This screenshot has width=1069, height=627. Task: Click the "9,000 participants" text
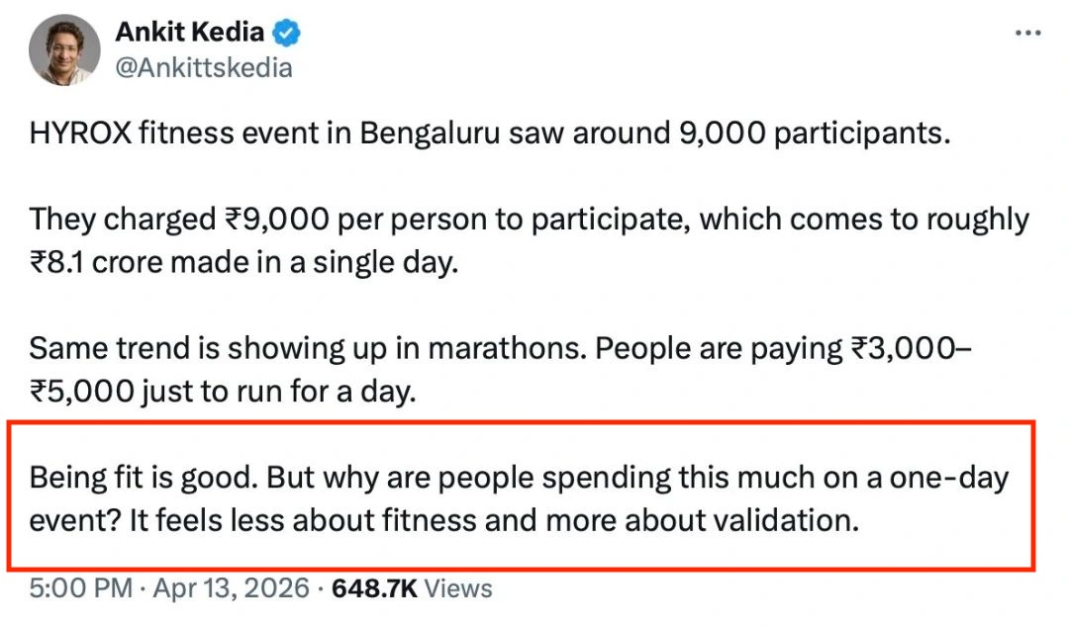click(x=814, y=133)
